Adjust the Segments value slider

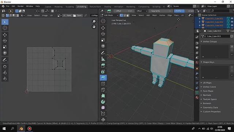(161, 11)
